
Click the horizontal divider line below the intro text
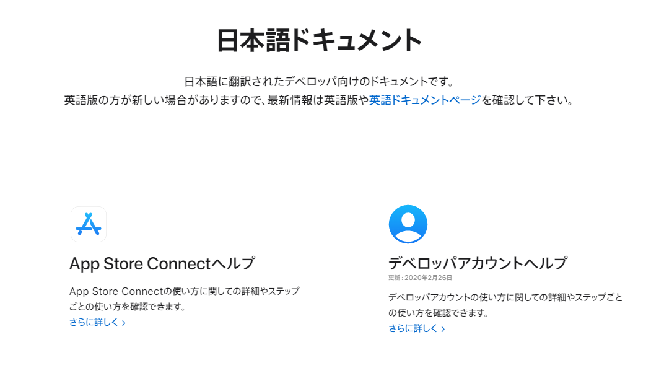(x=332, y=141)
